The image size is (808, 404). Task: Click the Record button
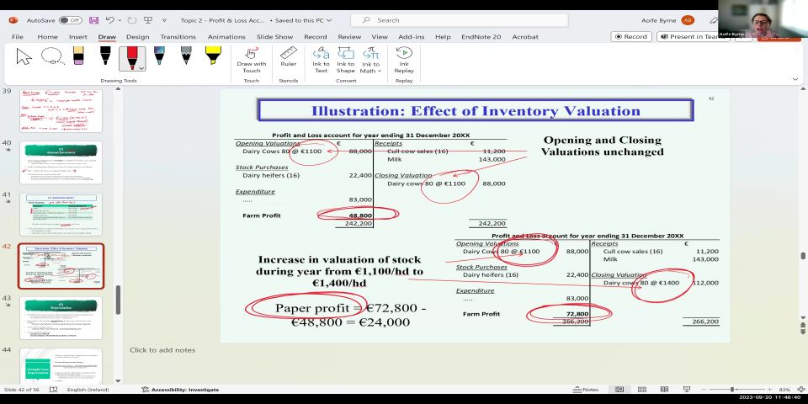[631, 37]
